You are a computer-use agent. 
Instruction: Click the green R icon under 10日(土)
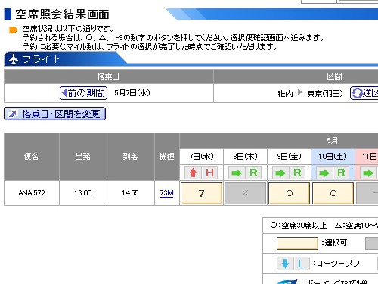click(341, 173)
